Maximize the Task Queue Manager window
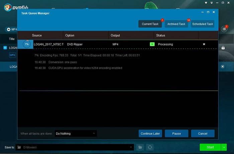 (208, 12)
